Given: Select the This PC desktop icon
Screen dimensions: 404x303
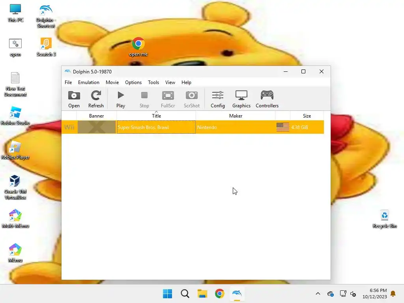Looking at the screenshot, I should coord(15,13).
